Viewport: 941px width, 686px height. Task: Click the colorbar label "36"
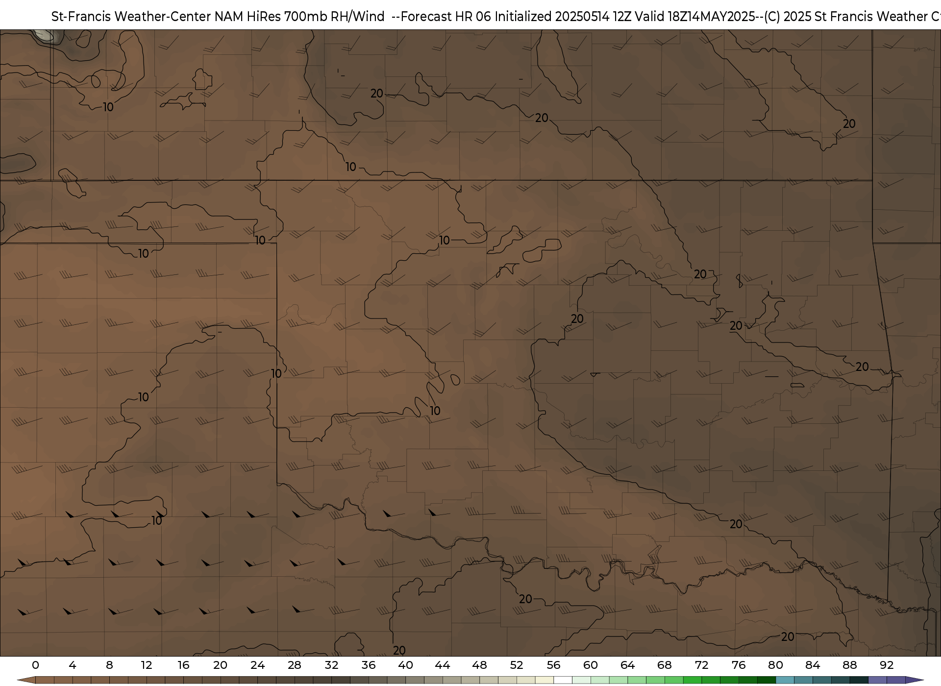tap(369, 665)
